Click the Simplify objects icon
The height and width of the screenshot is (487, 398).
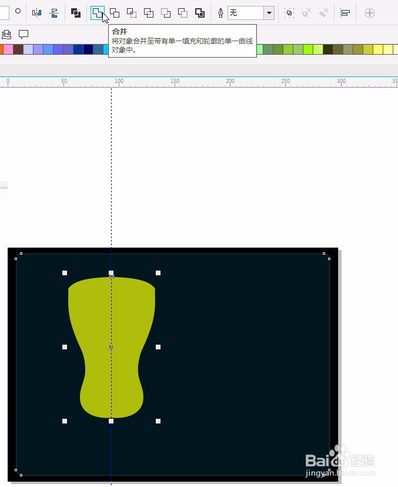[x=149, y=13]
